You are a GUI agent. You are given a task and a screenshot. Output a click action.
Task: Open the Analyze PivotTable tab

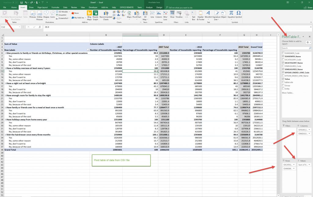coord(149,7)
